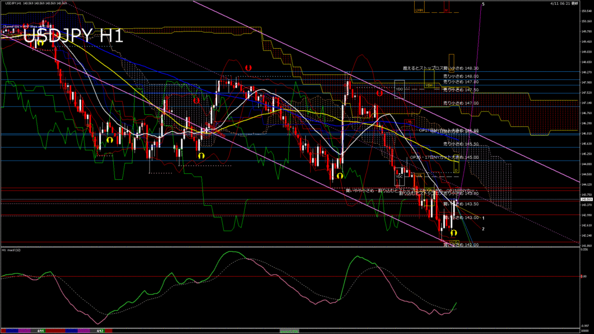Select the H1 macd (12) indicator label
Image resolution: width=594 pixels, height=334 pixels.
click(12, 250)
